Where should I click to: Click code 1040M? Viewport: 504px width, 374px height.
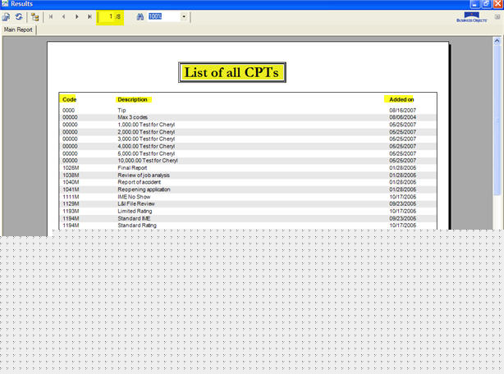click(x=71, y=182)
